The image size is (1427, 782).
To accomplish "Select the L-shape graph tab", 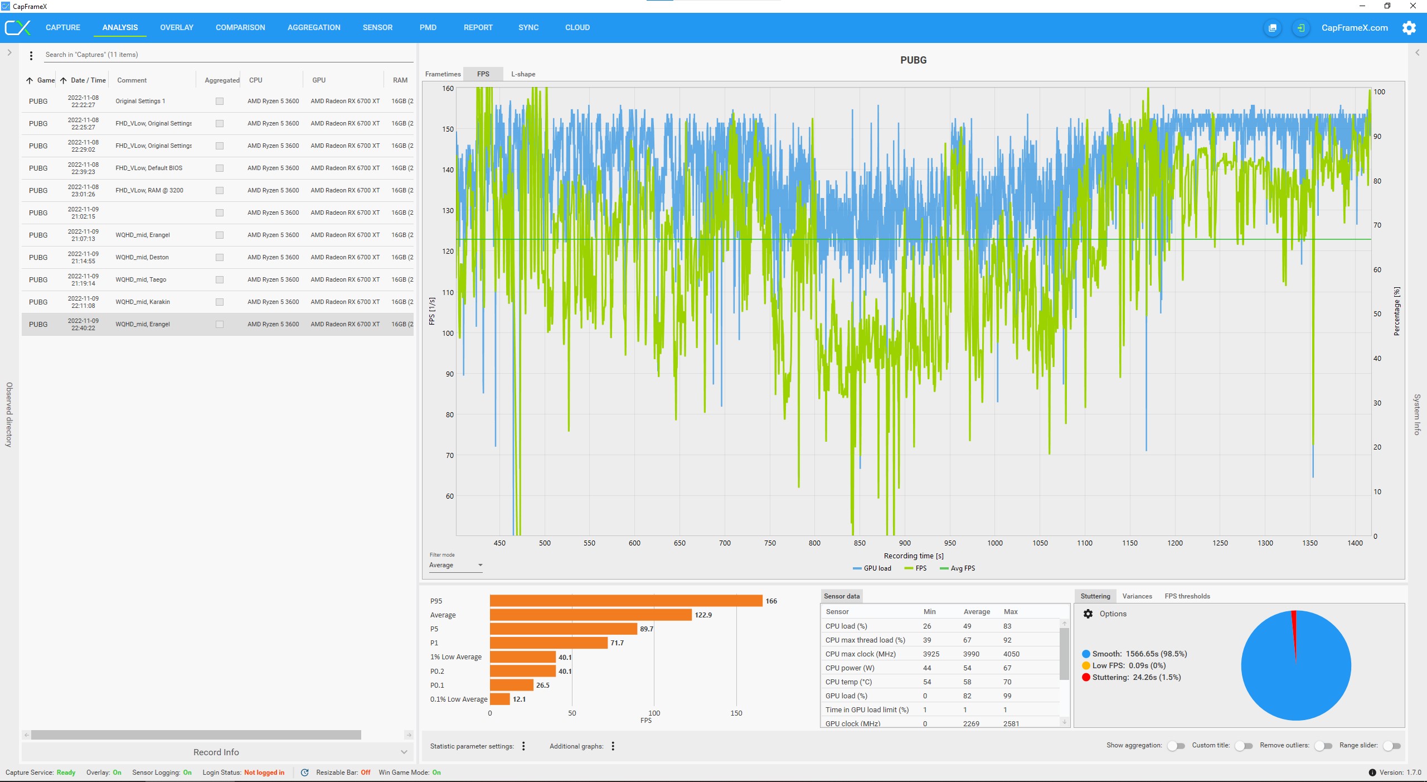I will click(x=523, y=74).
